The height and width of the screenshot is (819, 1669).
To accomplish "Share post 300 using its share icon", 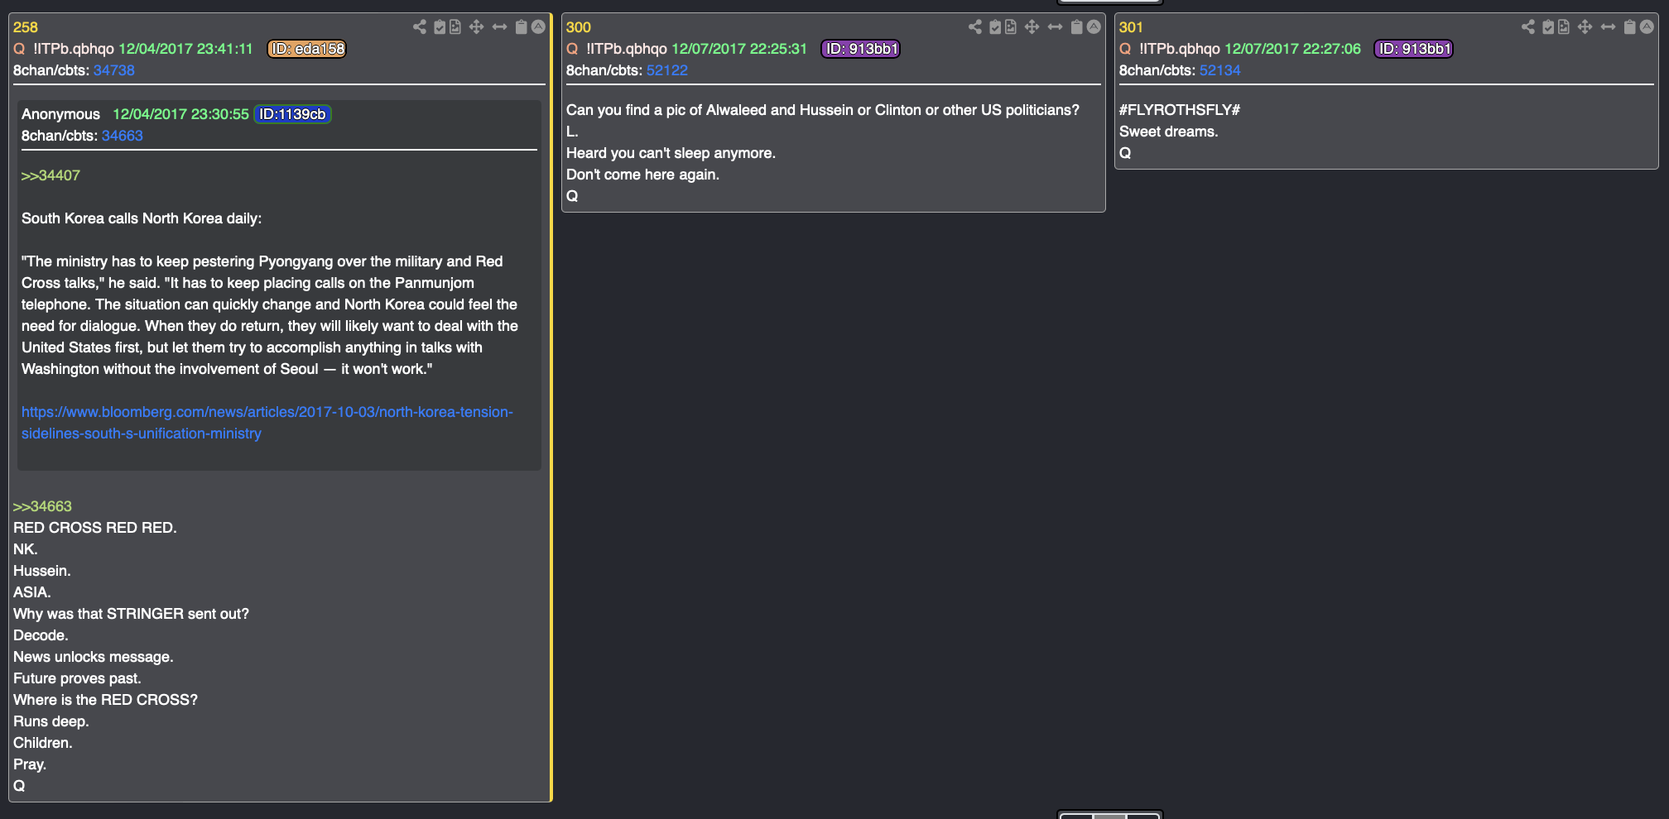I will point(975,27).
